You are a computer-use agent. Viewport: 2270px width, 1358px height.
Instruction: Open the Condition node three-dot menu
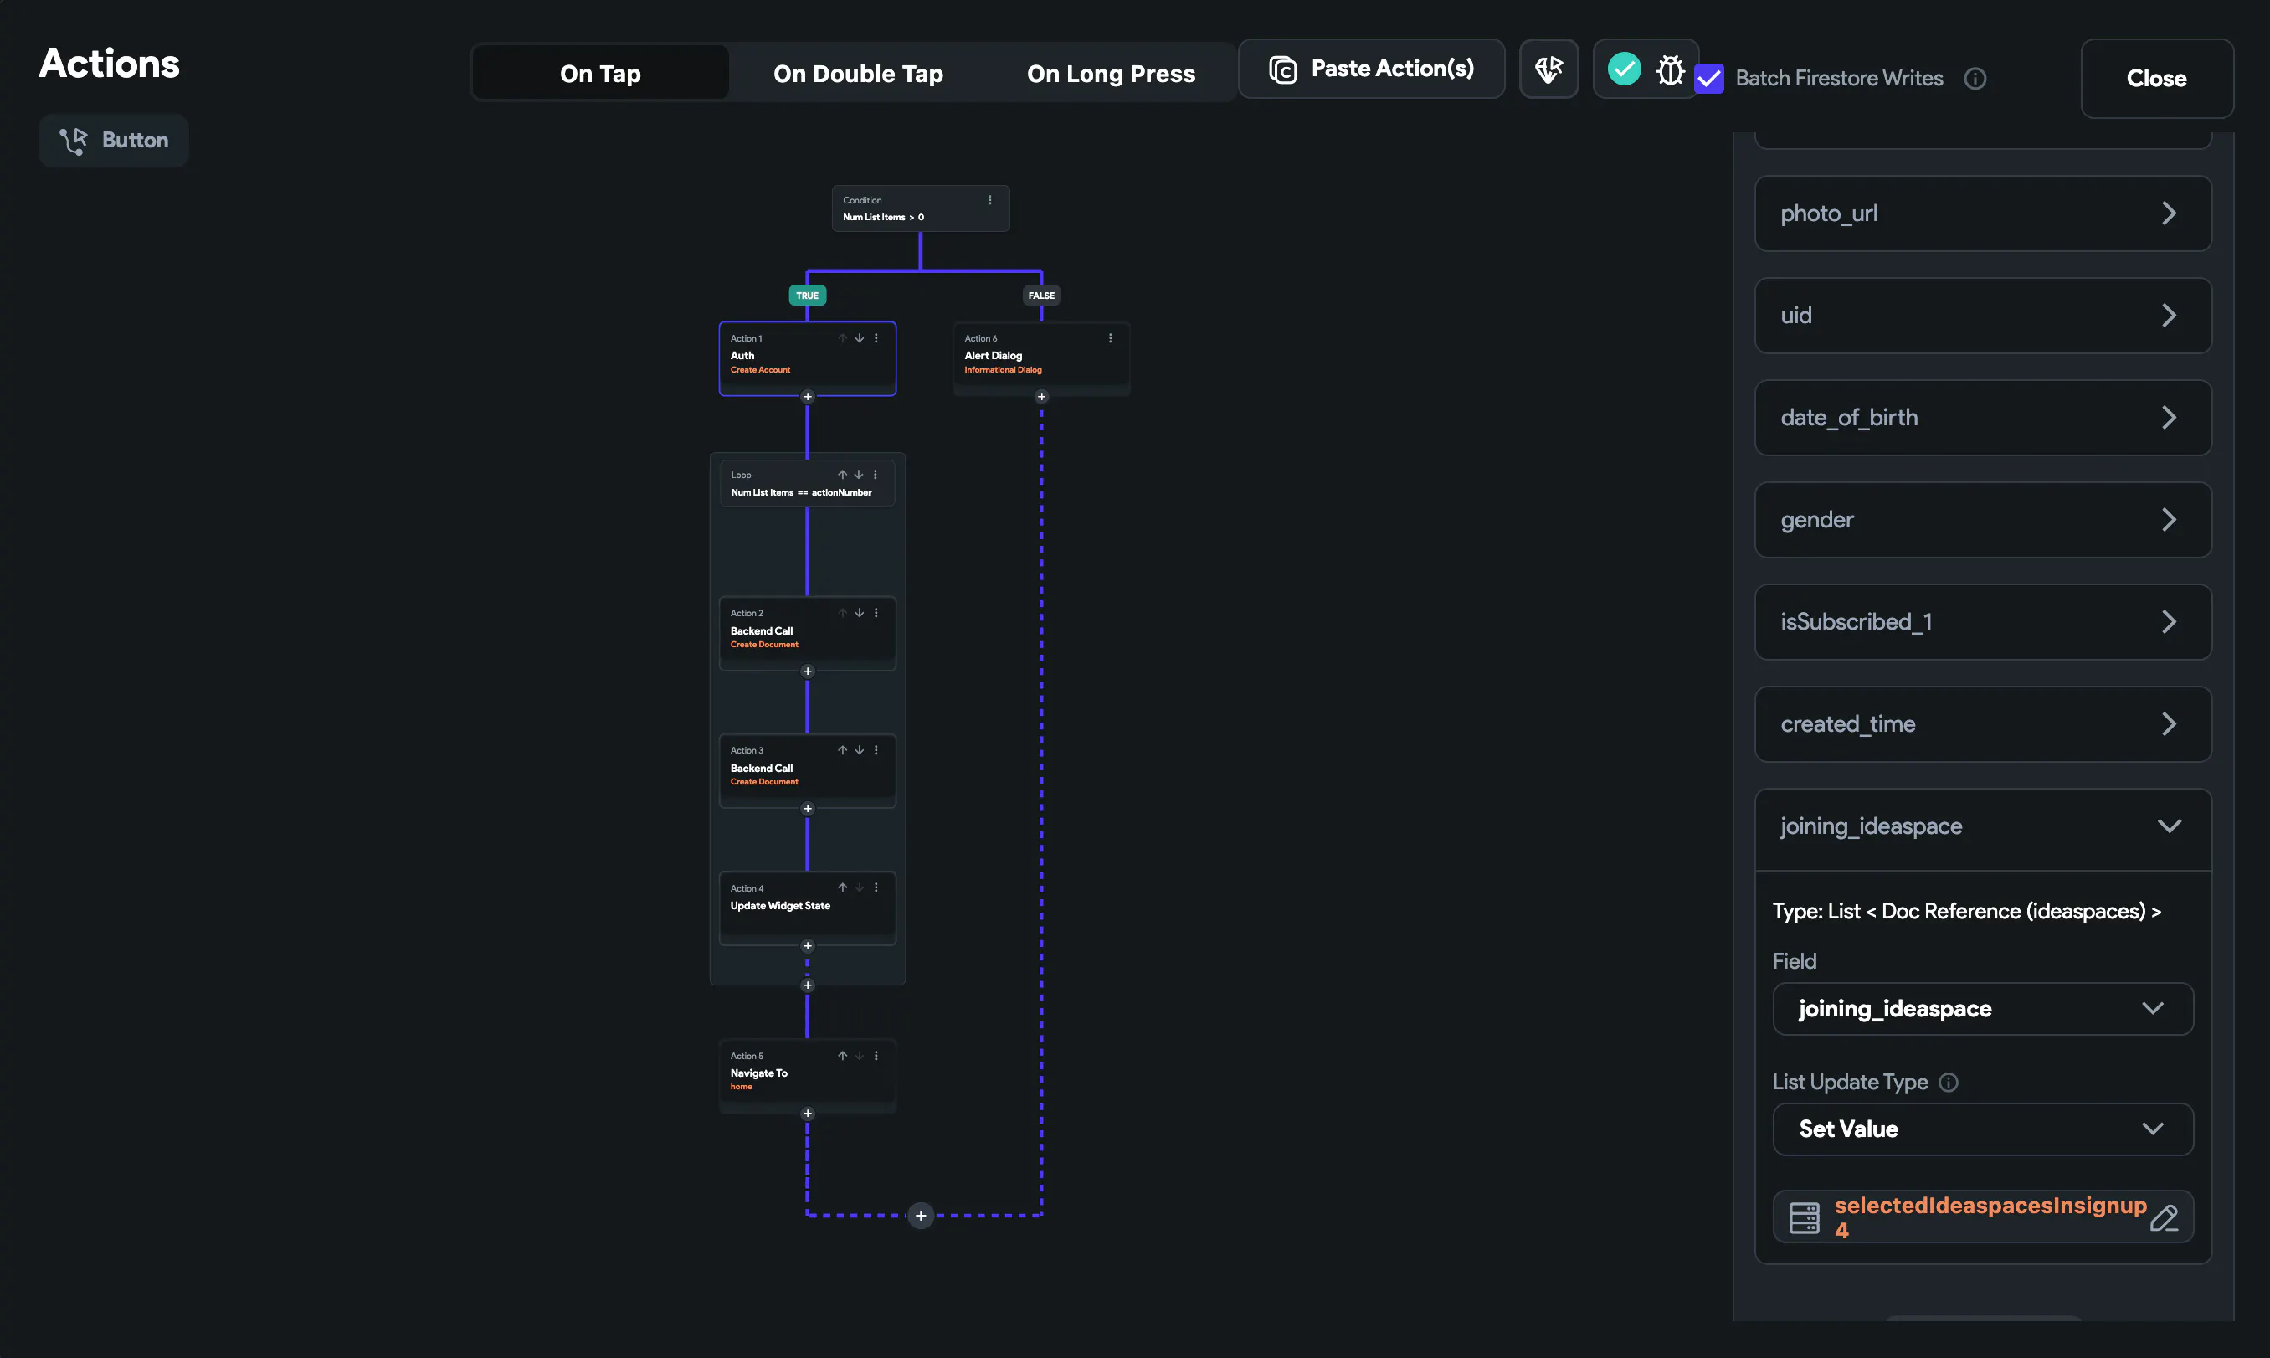tap(989, 200)
